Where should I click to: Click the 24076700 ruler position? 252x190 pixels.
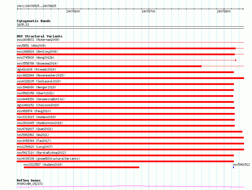click(148, 11)
